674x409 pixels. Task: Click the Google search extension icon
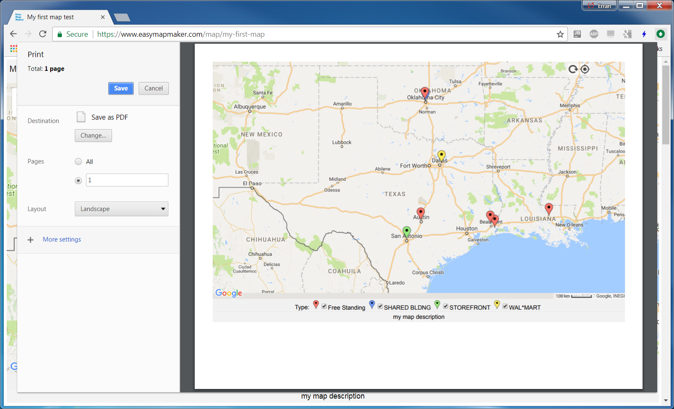coord(627,34)
